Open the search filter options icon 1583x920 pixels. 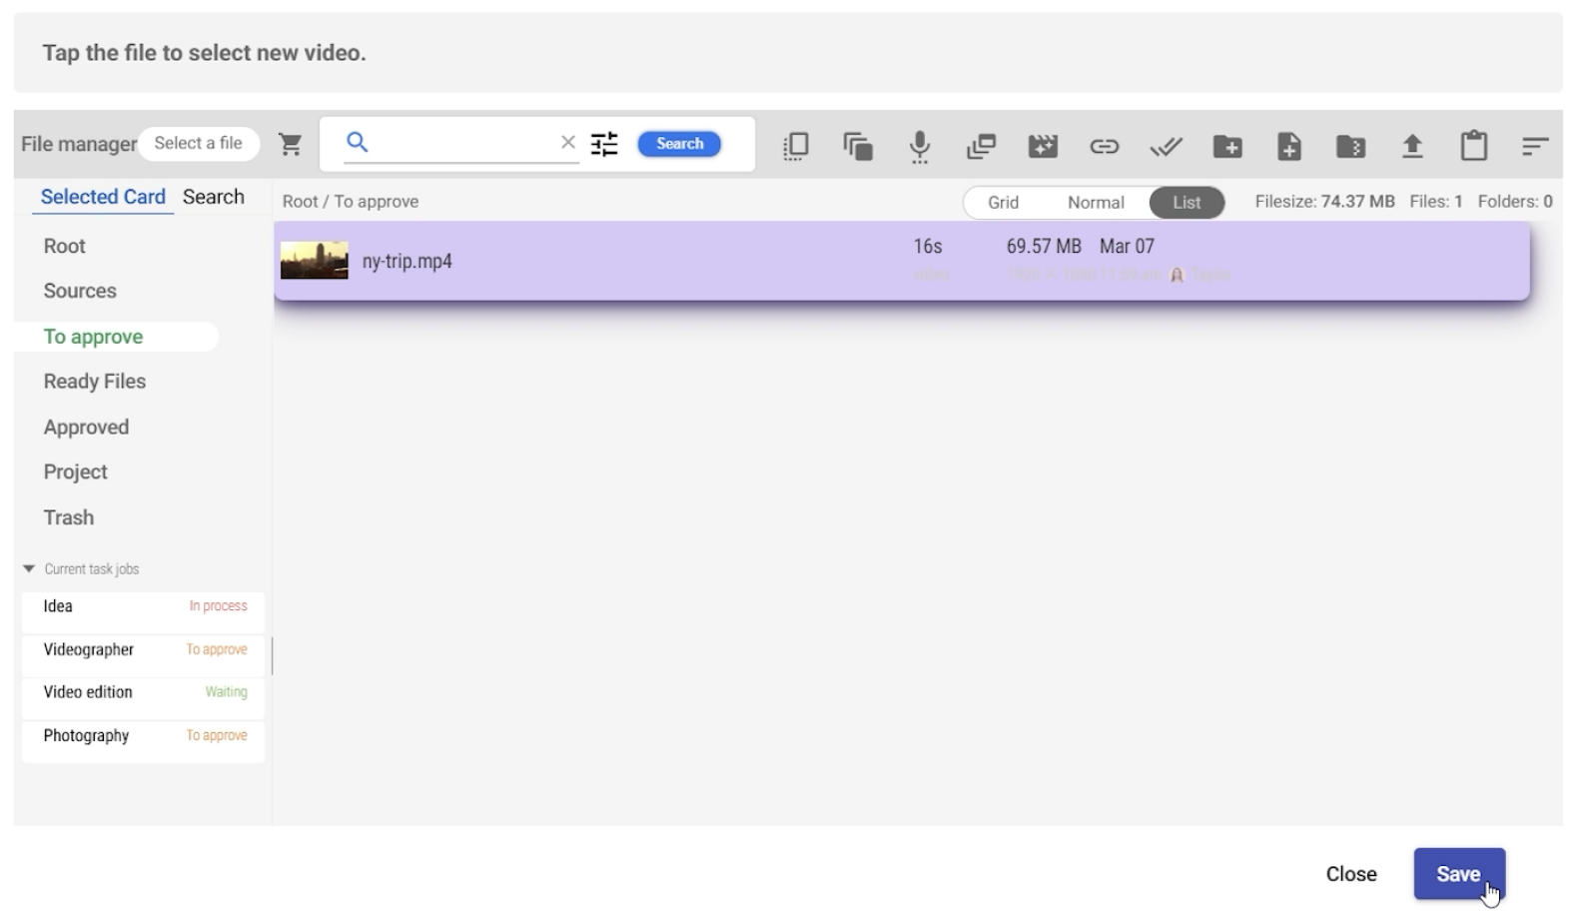pos(604,145)
